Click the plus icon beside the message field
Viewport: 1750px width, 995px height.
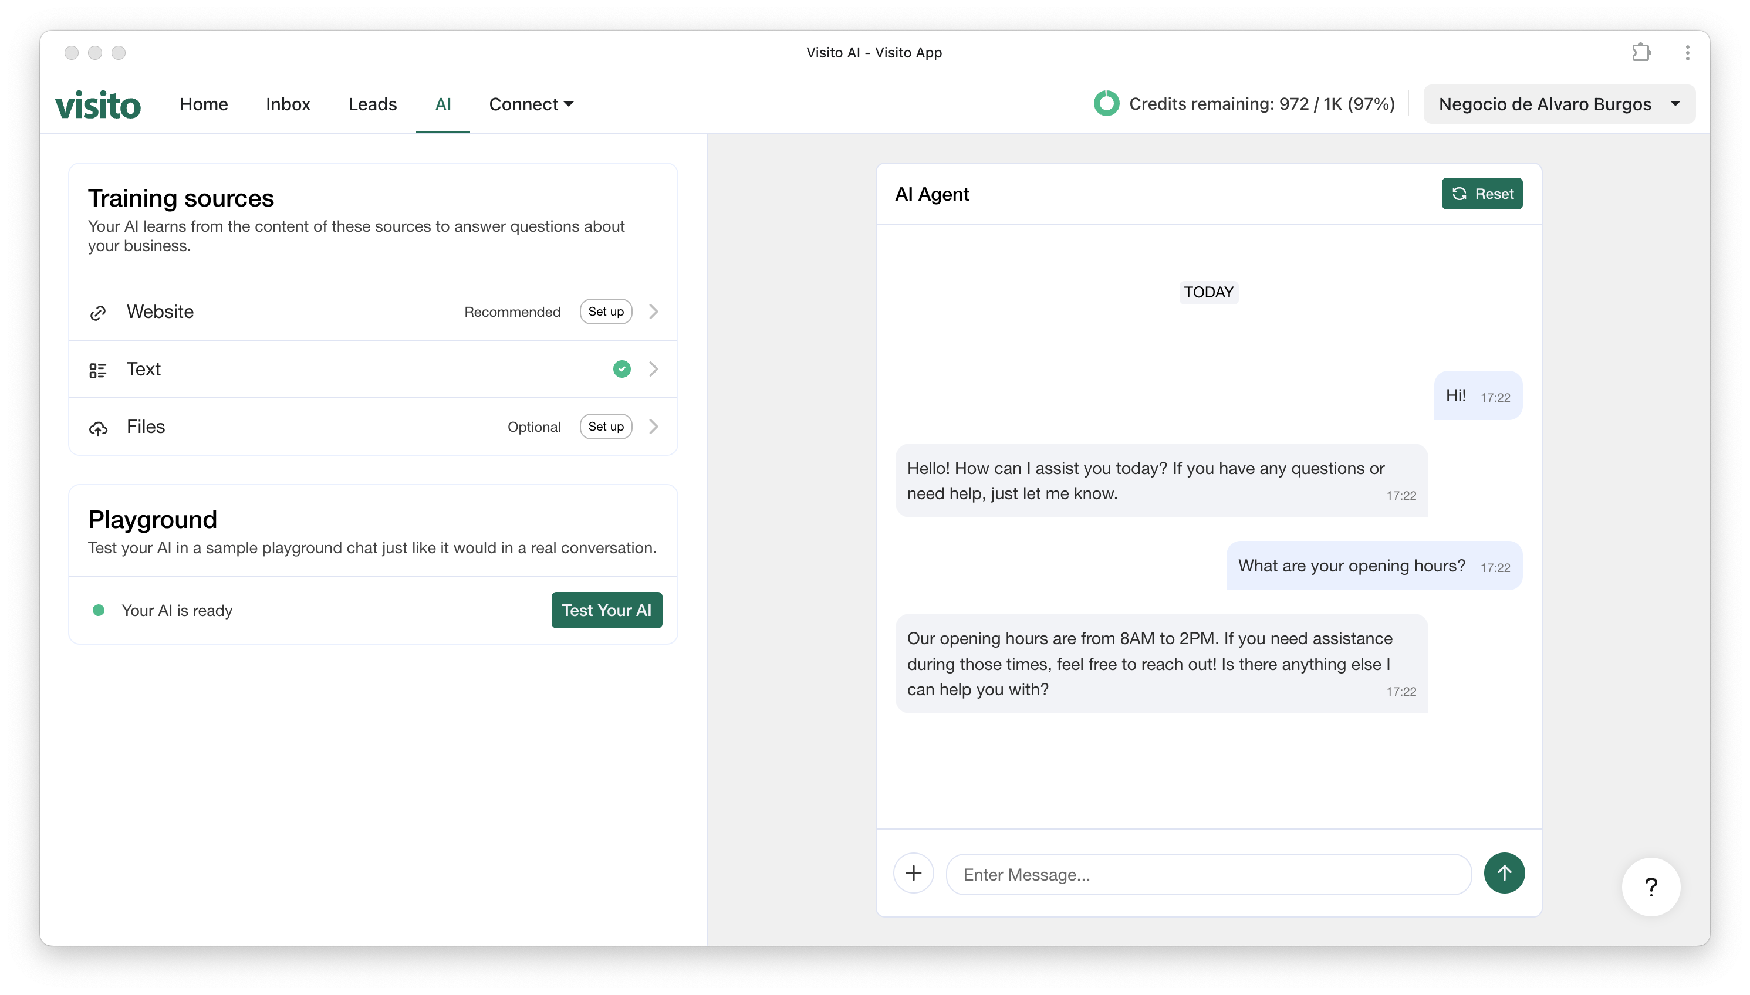[x=913, y=874]
